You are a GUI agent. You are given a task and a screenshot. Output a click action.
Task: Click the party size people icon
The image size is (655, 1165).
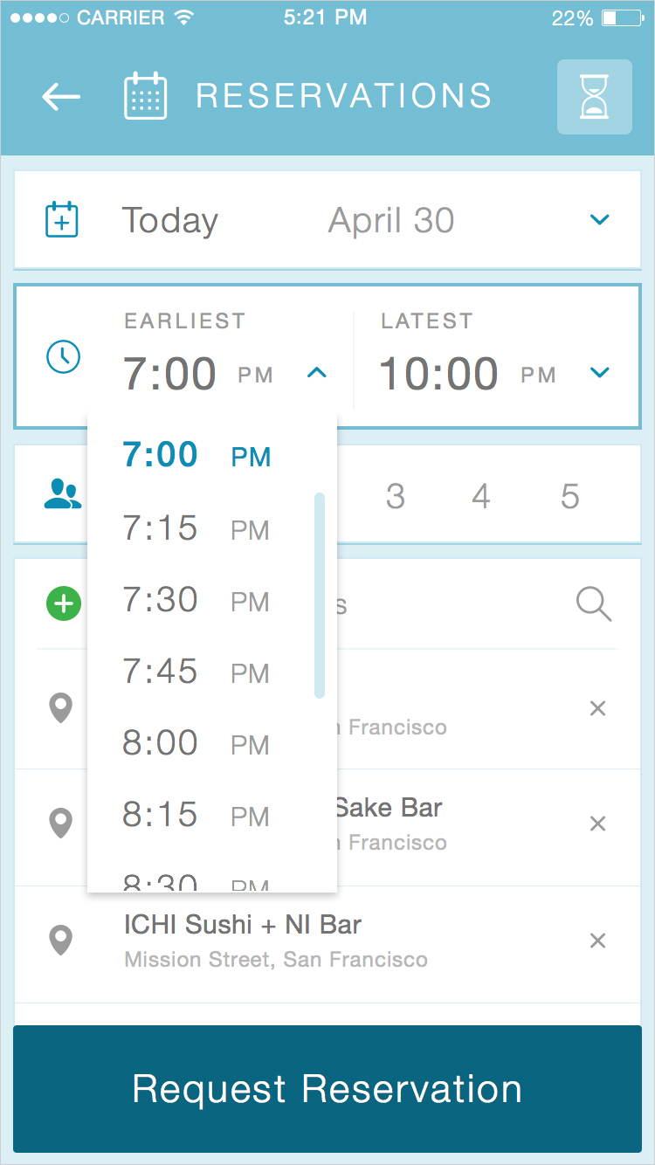tap(62, 494)
